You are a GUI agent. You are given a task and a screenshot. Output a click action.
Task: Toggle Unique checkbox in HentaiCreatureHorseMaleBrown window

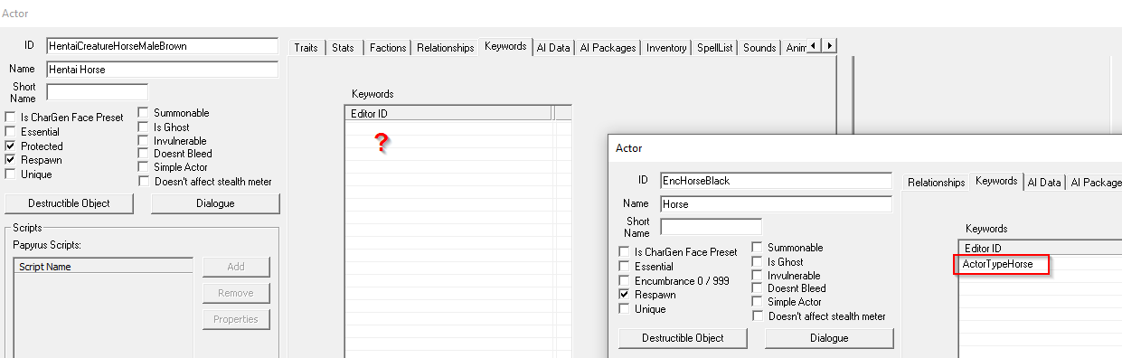coord(11,174)
